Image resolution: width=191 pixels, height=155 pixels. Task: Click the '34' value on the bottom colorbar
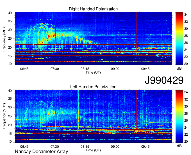point(186,92)
